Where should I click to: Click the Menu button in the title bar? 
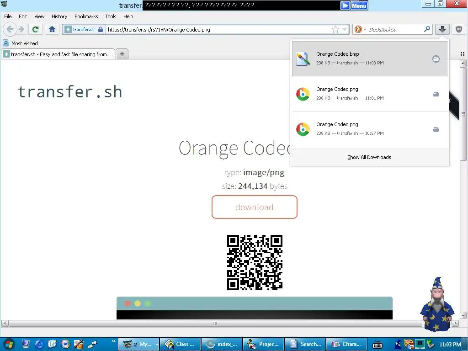359,5
